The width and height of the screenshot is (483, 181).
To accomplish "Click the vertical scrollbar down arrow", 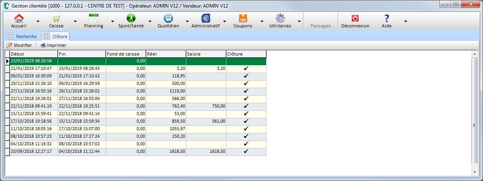I will pyautogui.click(x=474, y=172).
